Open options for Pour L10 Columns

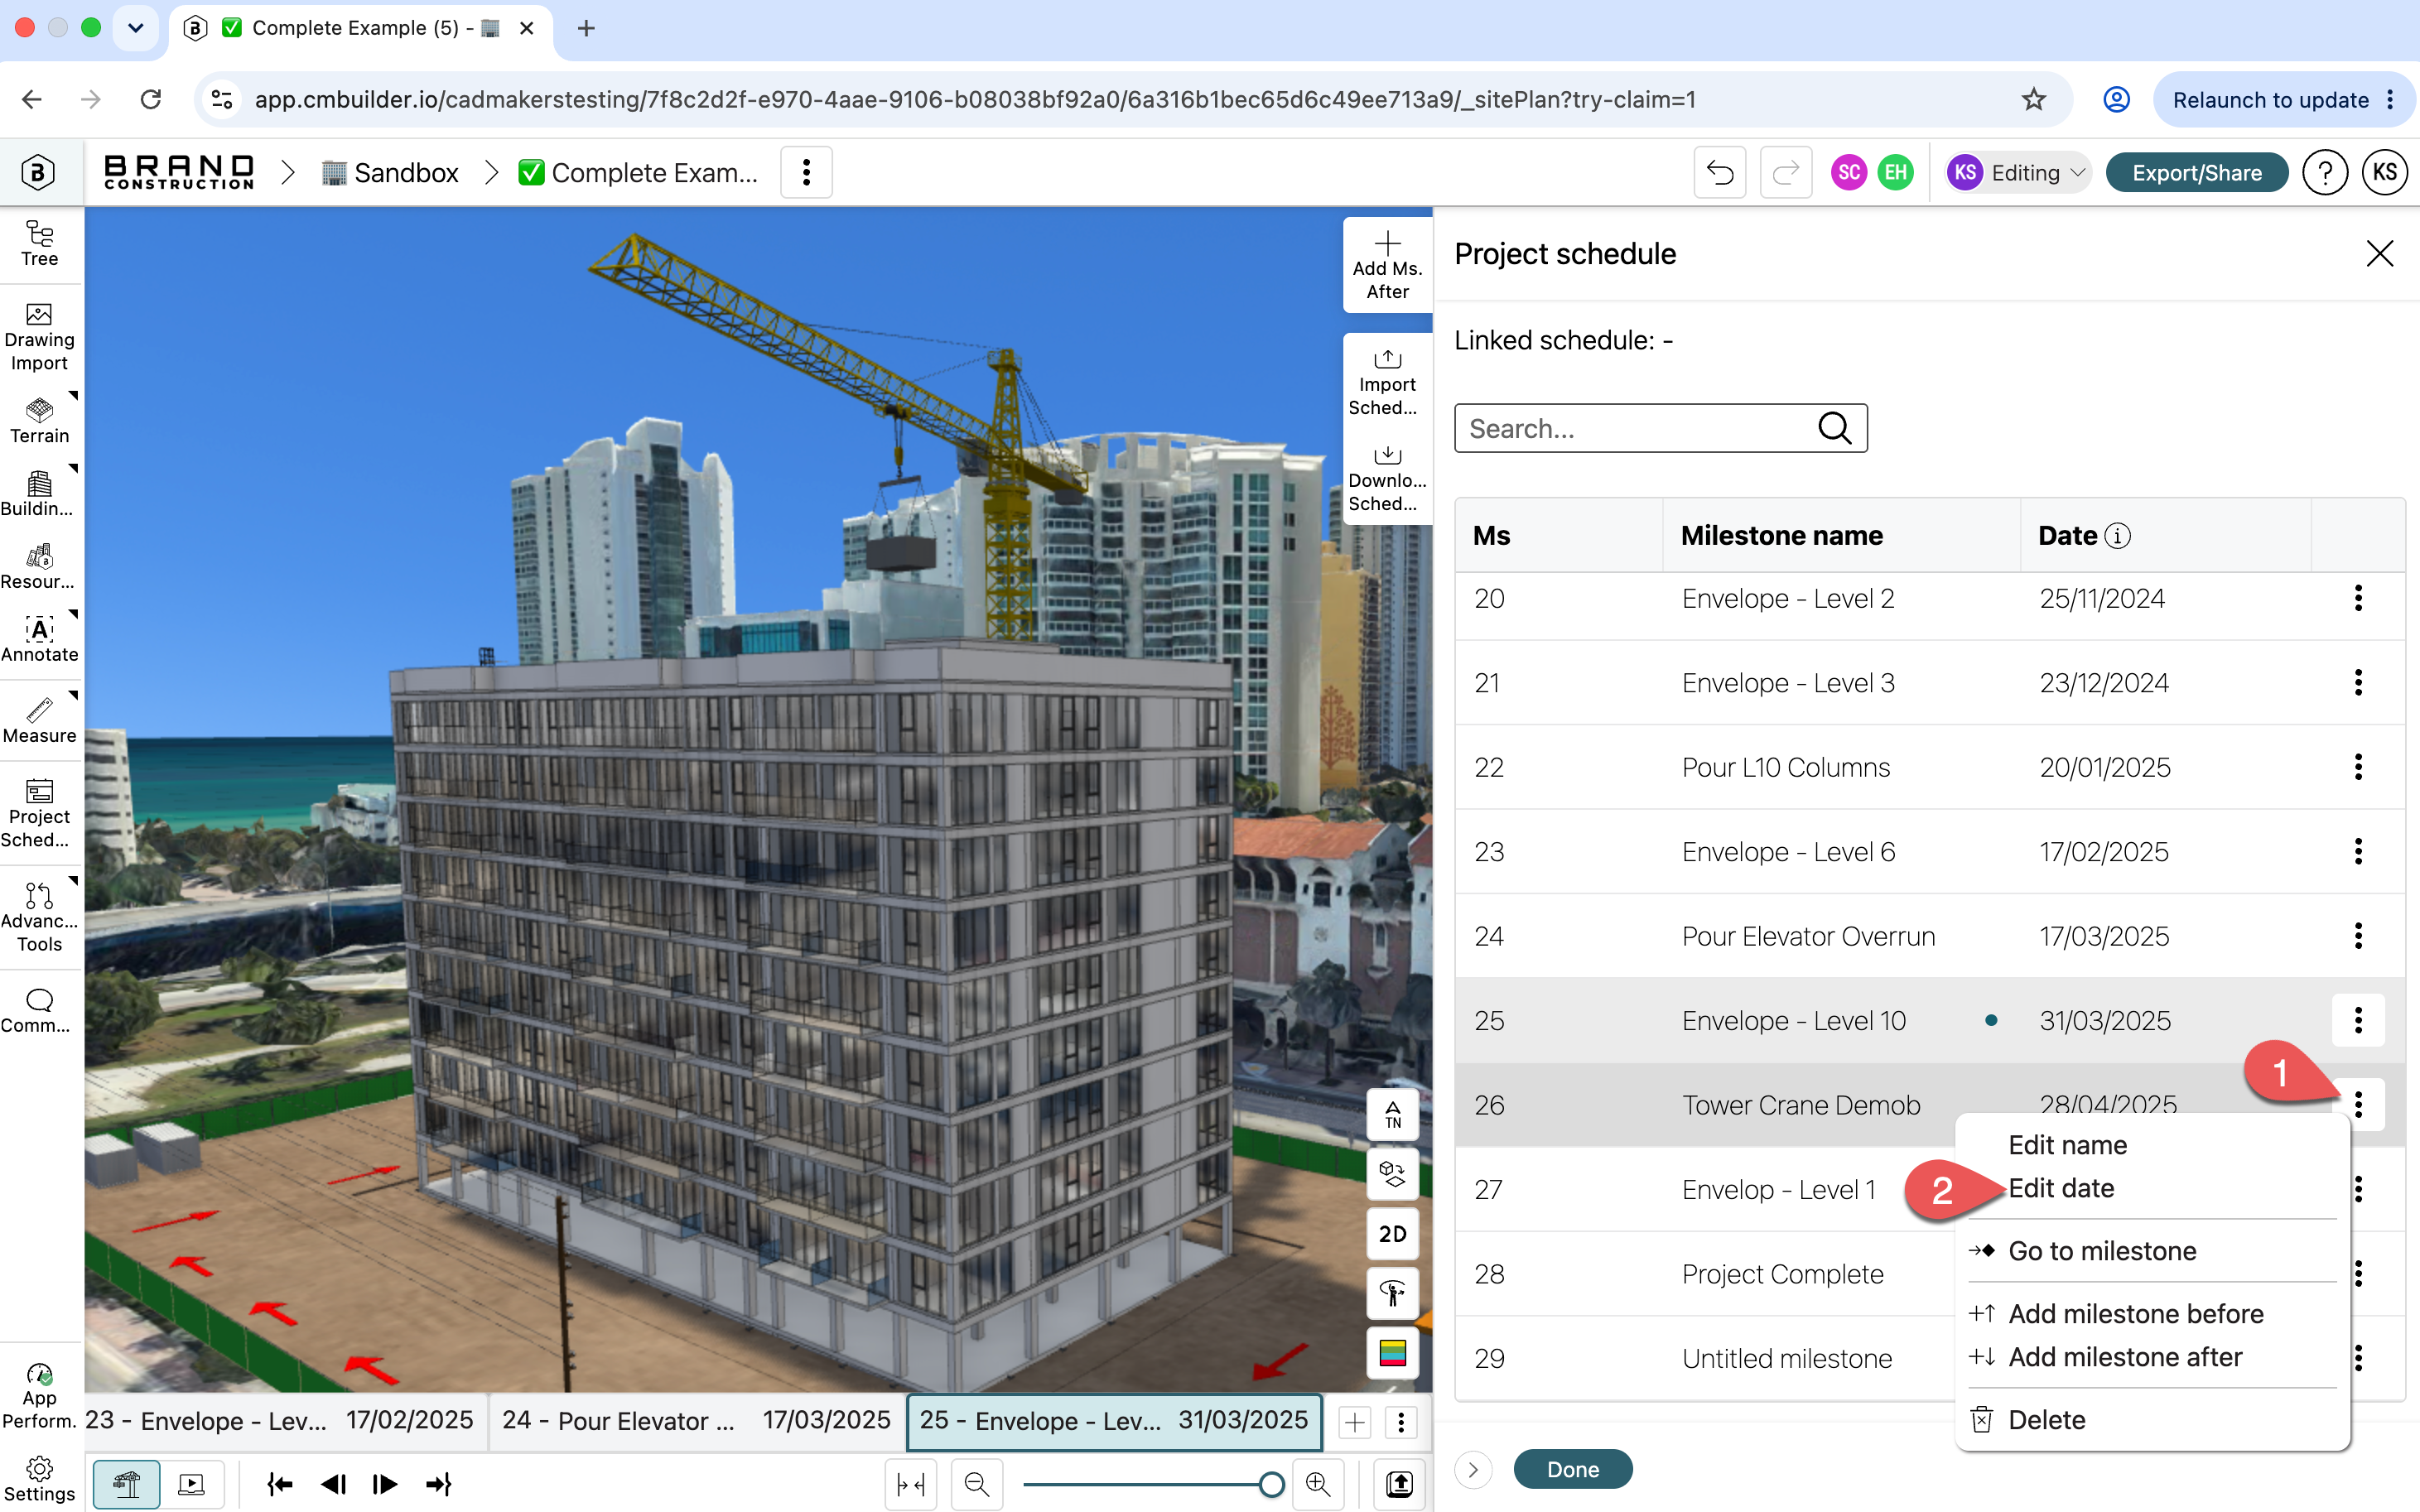click(x=2358, y=767)
